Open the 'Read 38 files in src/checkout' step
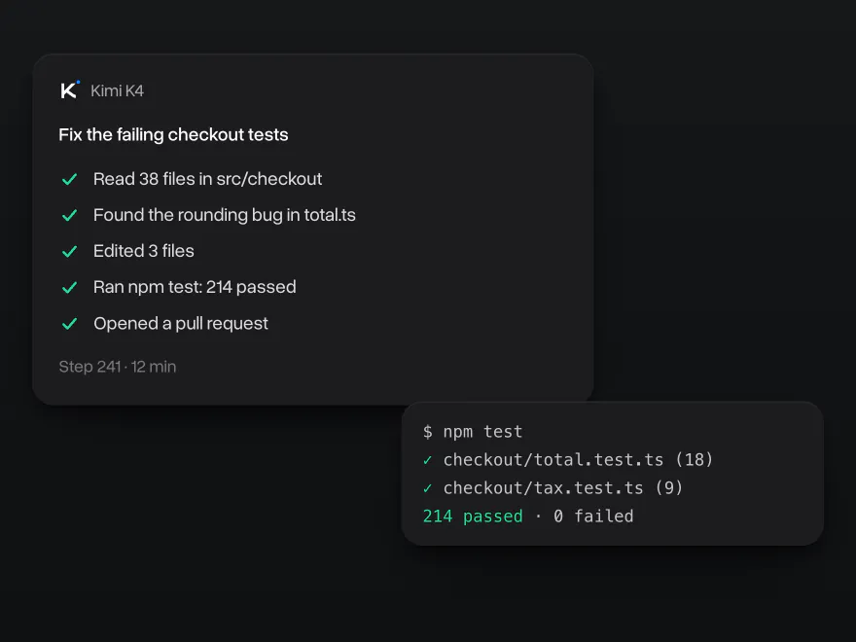Image resolution: width=856 pixels, height=642 pixels. click(x=207, y=179)
